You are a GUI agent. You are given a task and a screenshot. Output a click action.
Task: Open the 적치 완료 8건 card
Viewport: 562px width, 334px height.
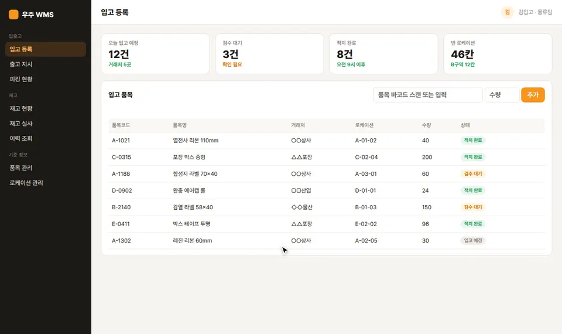click(x=383, y=54)
